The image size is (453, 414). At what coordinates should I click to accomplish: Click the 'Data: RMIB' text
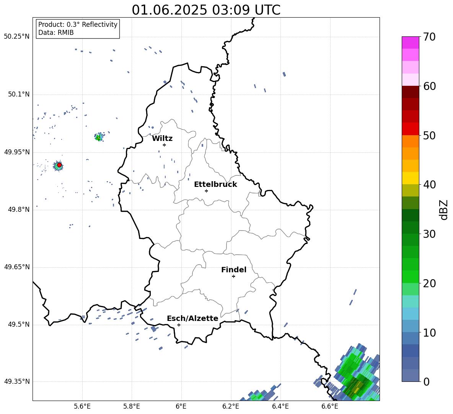click(56, 33)
